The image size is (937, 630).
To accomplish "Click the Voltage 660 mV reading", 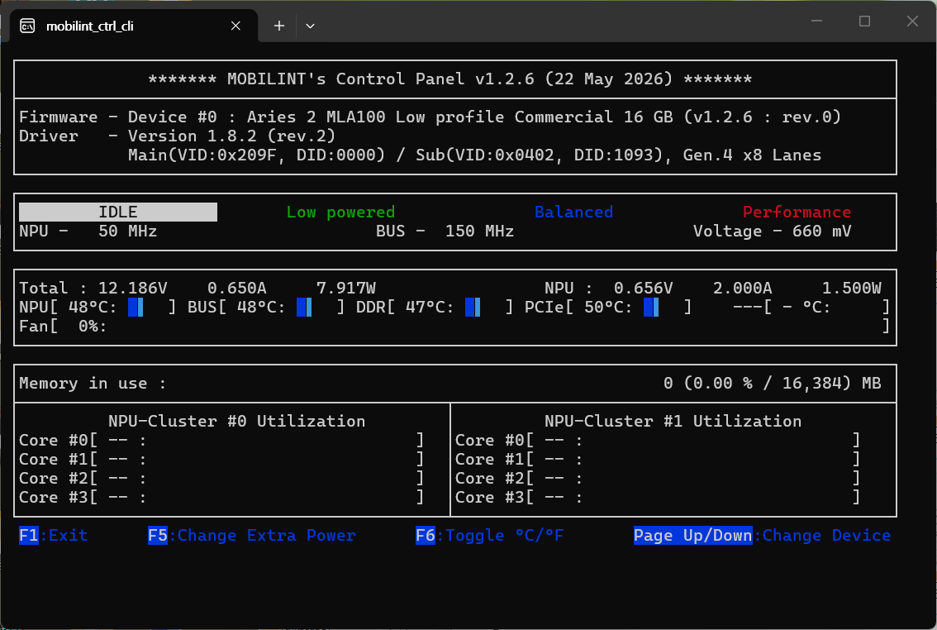I will (772, 231).
